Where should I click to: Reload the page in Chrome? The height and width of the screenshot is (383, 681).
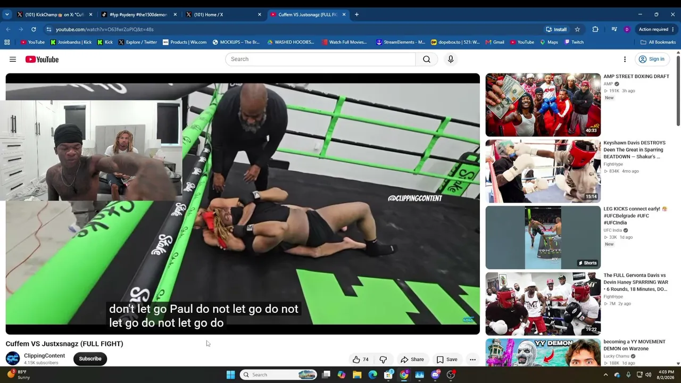[x=34, y=29]
